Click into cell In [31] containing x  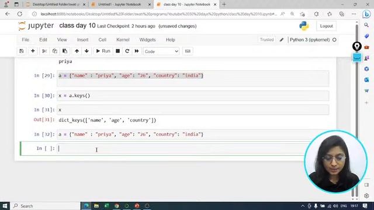click(x=193, y=110)
